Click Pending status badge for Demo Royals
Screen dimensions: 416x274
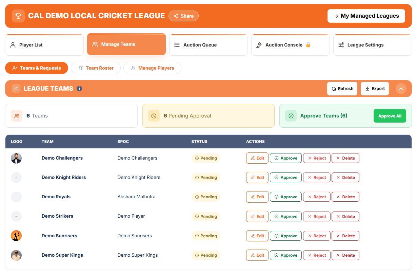(206, 197)
